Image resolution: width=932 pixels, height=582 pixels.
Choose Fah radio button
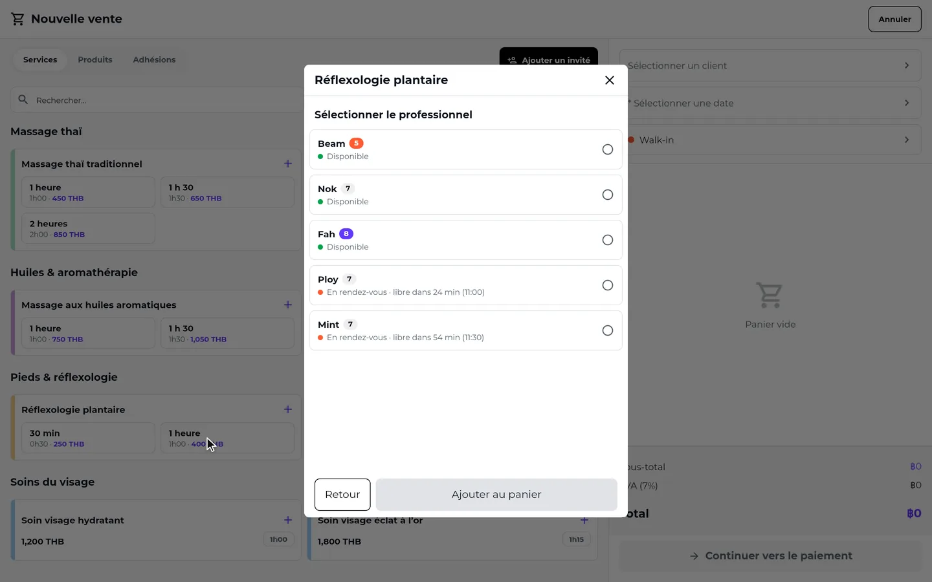click(607, 240)
